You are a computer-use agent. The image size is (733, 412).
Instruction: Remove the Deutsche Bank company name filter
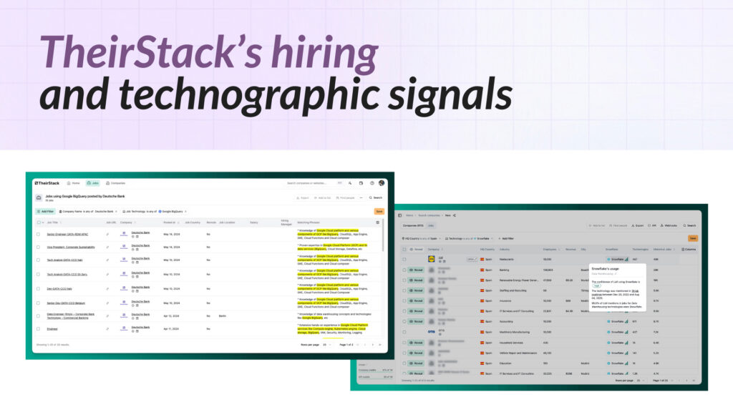pos(117,212)
